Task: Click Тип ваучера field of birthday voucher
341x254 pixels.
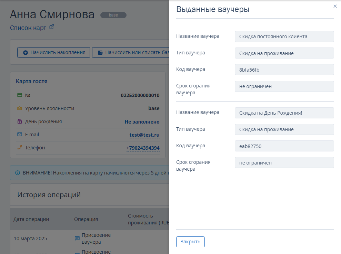Action: tap(284, 129)
